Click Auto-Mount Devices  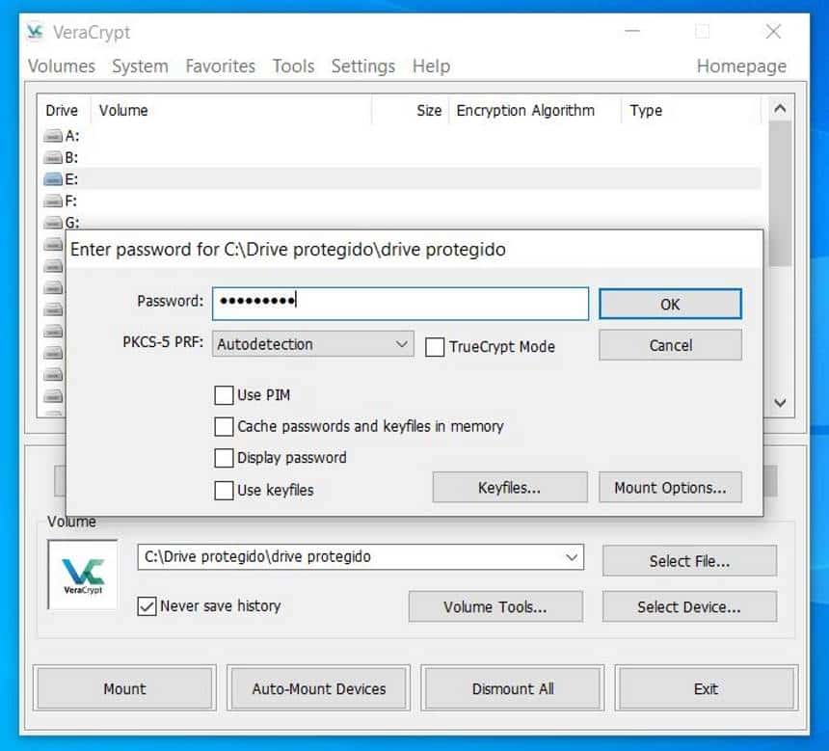(x=319, y=688)
